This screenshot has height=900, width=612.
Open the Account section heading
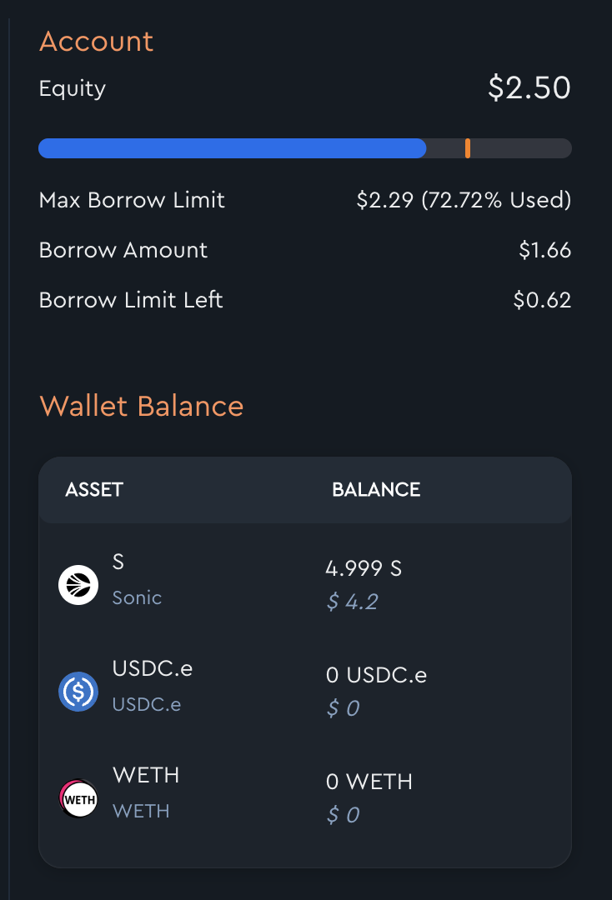click(x=97, y=42)
